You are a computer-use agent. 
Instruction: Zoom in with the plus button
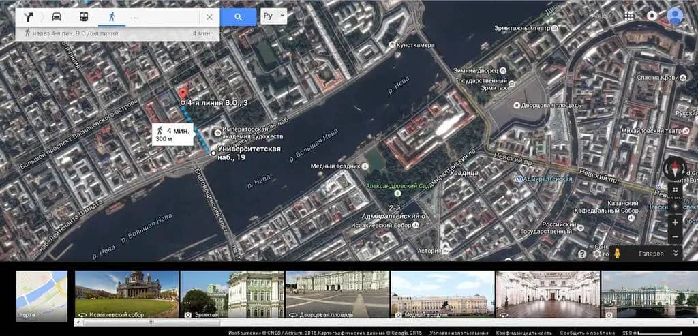tap(676, 222)
